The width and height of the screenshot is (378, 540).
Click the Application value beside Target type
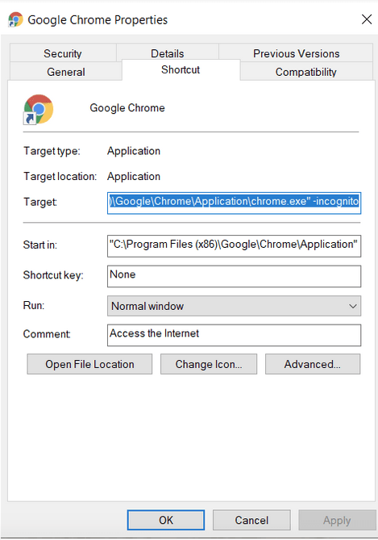[x=134, y=151]
